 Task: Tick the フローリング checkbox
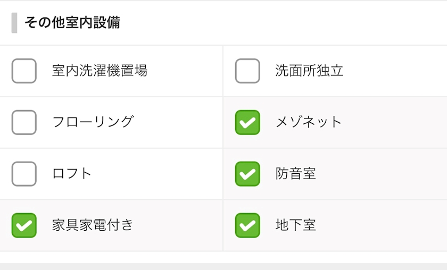tap(24, 122)
